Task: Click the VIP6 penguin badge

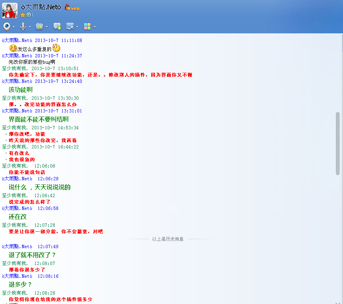Action: pos(72,7)
